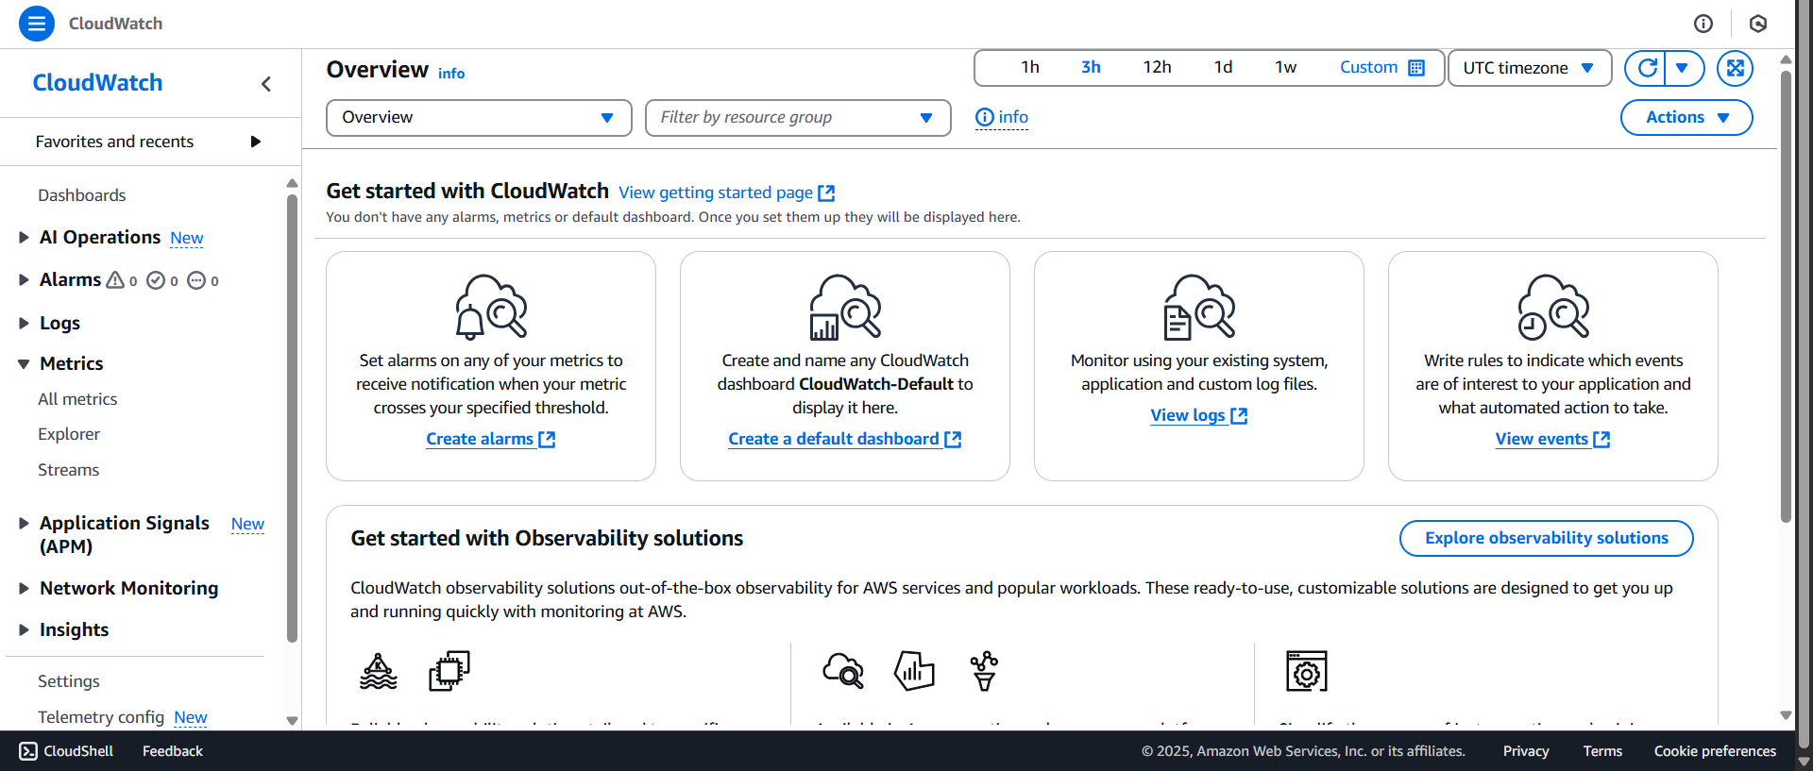Expand the Actions dropdown menu

tap(1686, 118)
